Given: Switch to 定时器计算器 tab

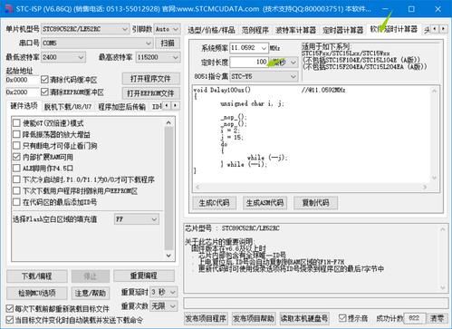Looking at the screenshot, I should (342, 30).
